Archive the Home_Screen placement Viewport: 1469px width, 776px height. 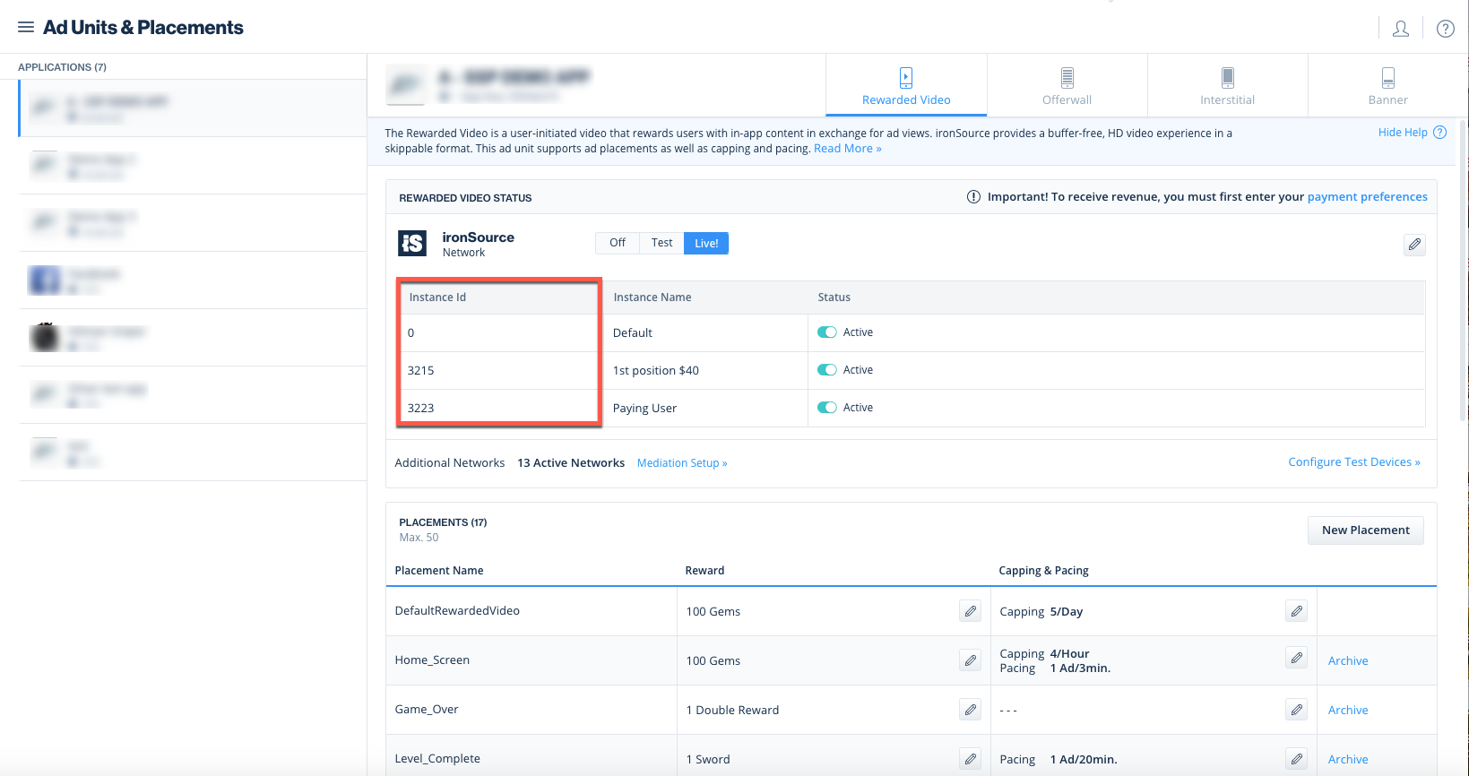(1348, 660)
